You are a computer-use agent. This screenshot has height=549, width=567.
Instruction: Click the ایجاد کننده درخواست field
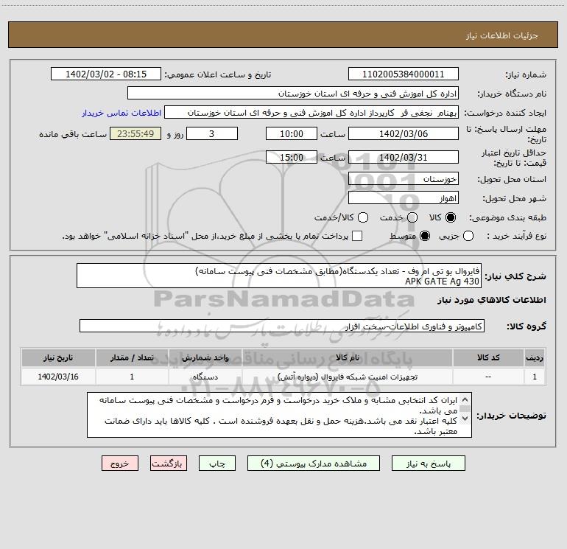(x=311, y=113)
